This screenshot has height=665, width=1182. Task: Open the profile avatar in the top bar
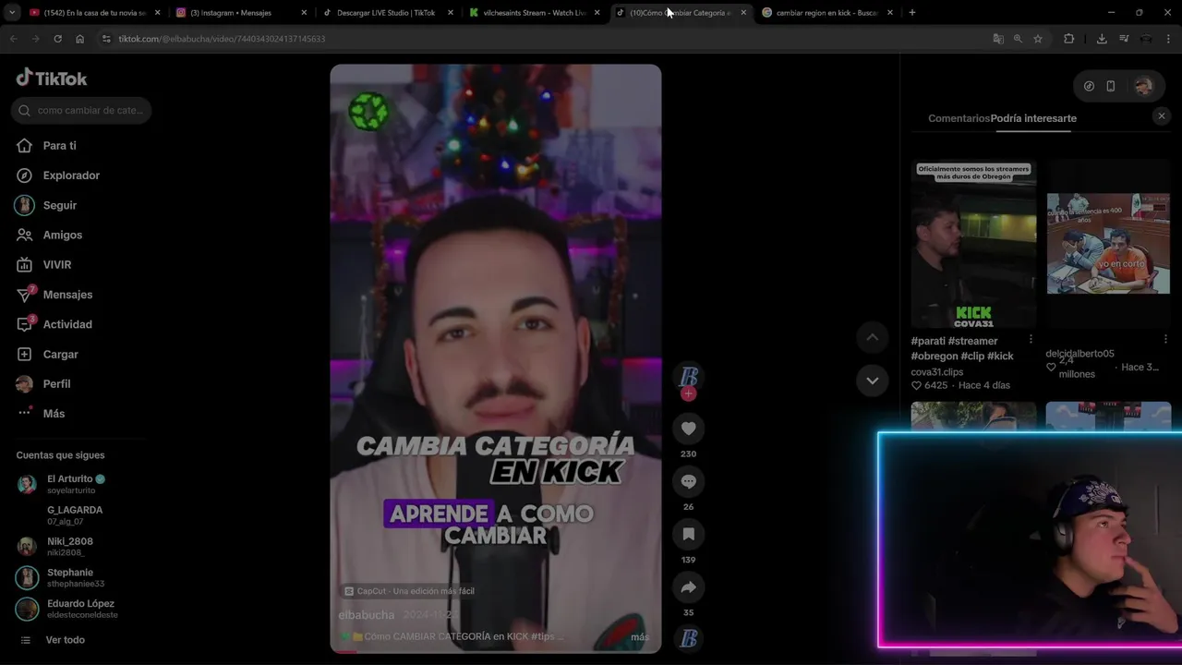click(x=1143, y=86)
